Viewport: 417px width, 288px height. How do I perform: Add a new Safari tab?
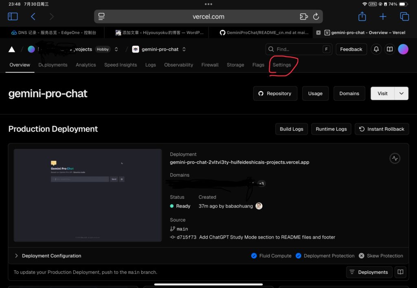(383, 16)
